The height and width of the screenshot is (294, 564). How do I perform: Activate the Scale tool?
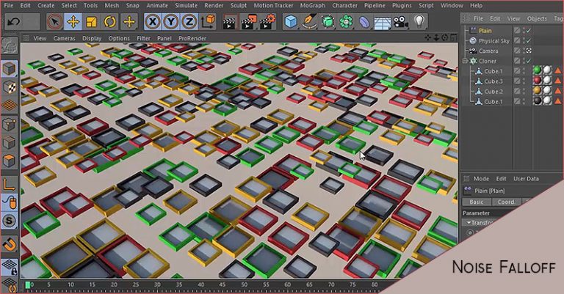tap(92, 21)
